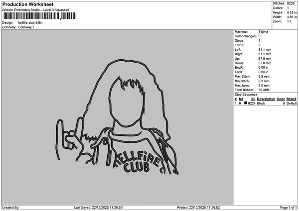This screenshot has height=211, width=299.
Task: Click the Default brand entry
Action: [292, 104]
